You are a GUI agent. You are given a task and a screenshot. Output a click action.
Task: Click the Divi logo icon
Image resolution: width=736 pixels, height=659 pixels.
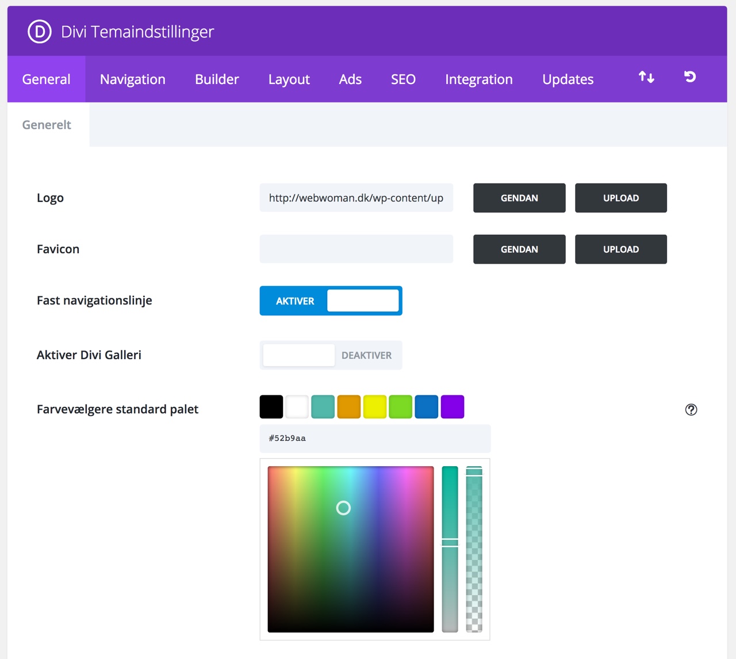40,32
